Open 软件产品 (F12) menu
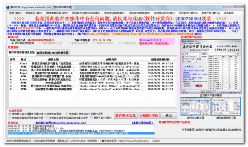Image resolution: width=248 pixels, height=147 pixels. click(x=211, y=13)
